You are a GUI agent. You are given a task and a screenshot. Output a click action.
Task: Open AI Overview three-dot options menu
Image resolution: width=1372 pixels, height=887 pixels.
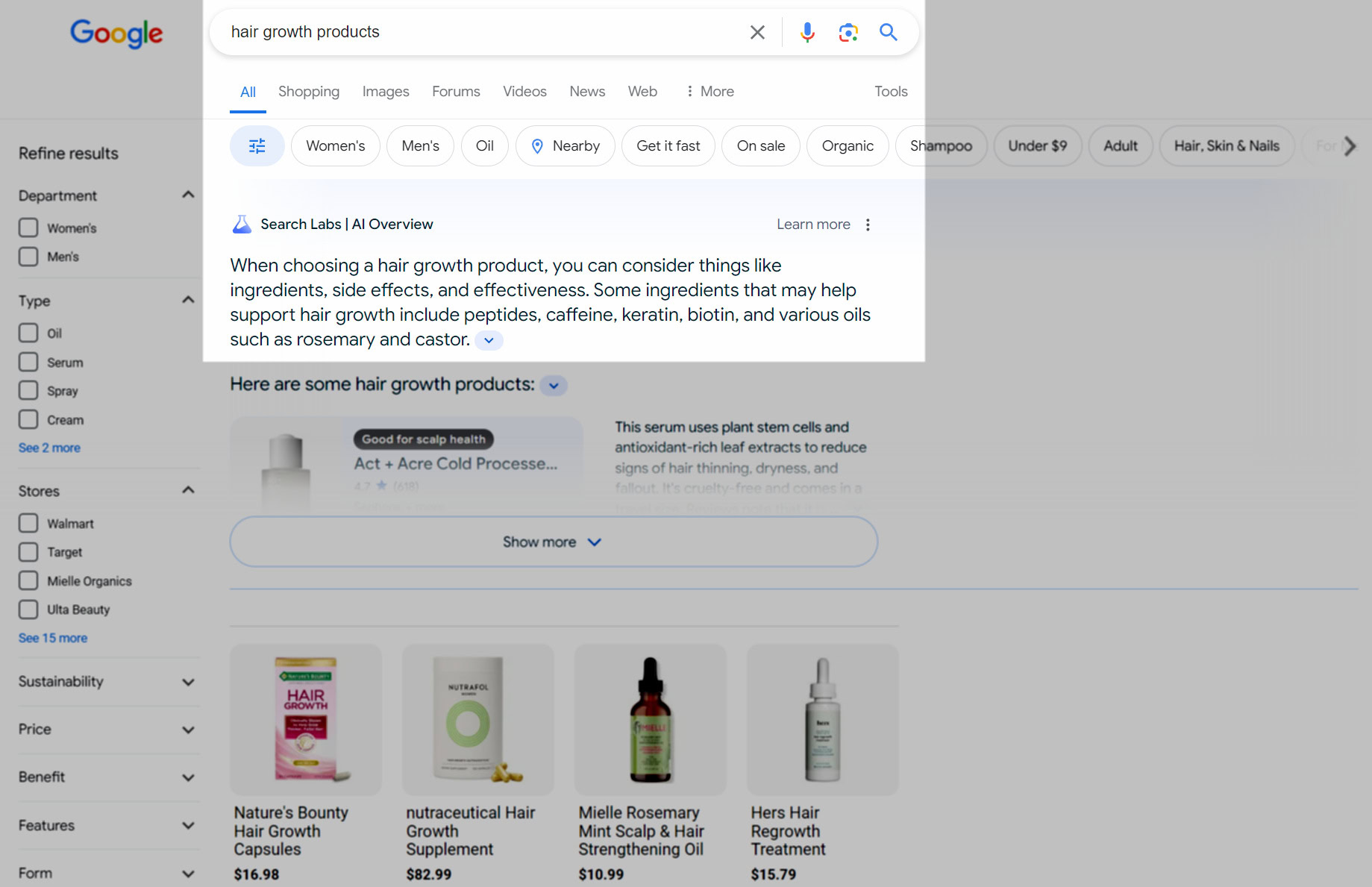point(868,225)
